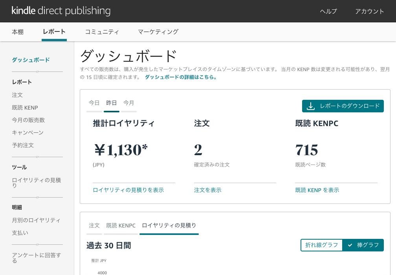
Task: Click 既読 KENP を表示 link
Action: pos(317,190)
